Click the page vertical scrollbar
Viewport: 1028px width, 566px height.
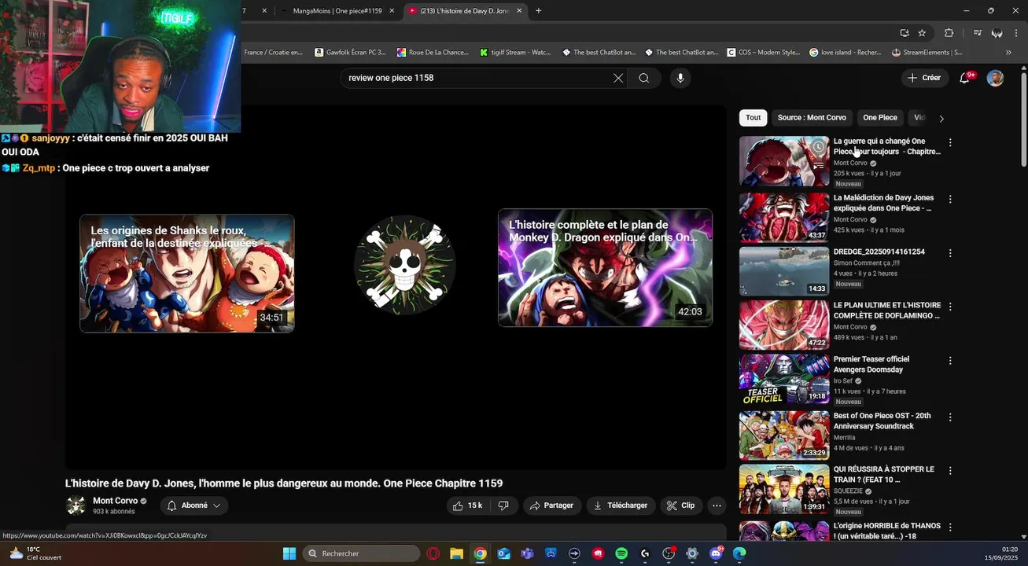(x=1023, y=118)
